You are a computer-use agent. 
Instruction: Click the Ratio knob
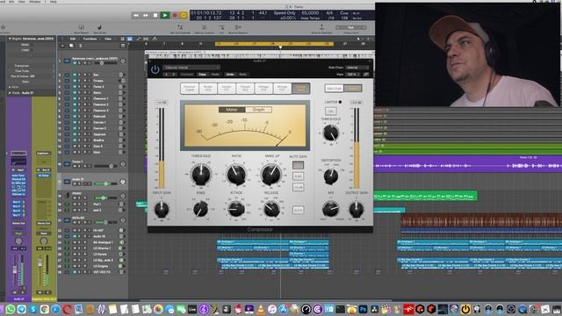pos(236,174)
